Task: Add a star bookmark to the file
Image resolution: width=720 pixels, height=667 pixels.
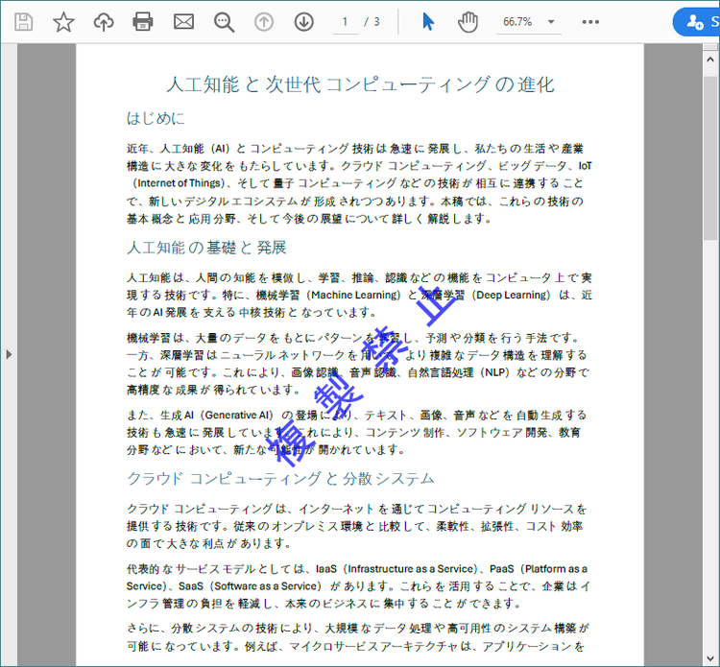Action: (63, 21)
